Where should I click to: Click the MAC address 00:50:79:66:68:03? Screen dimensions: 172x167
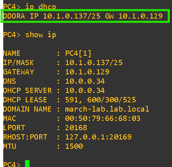point(103,118)
